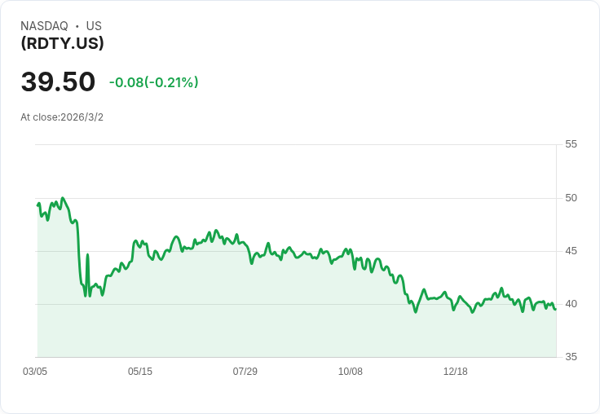Screen dimensions: 600x414
Task: Click the 35 value on price axis
Action: coord(571,357)
